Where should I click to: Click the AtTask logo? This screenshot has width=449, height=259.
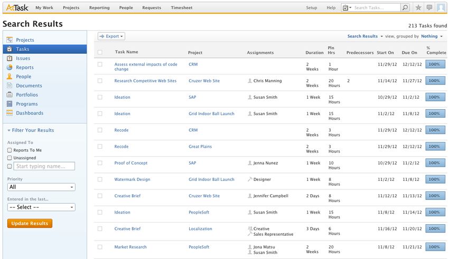[x=17, y=8]
